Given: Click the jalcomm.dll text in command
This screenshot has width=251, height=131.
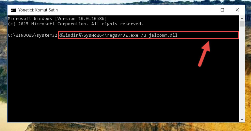Looking at the screenshot, I should click(163, 35).
